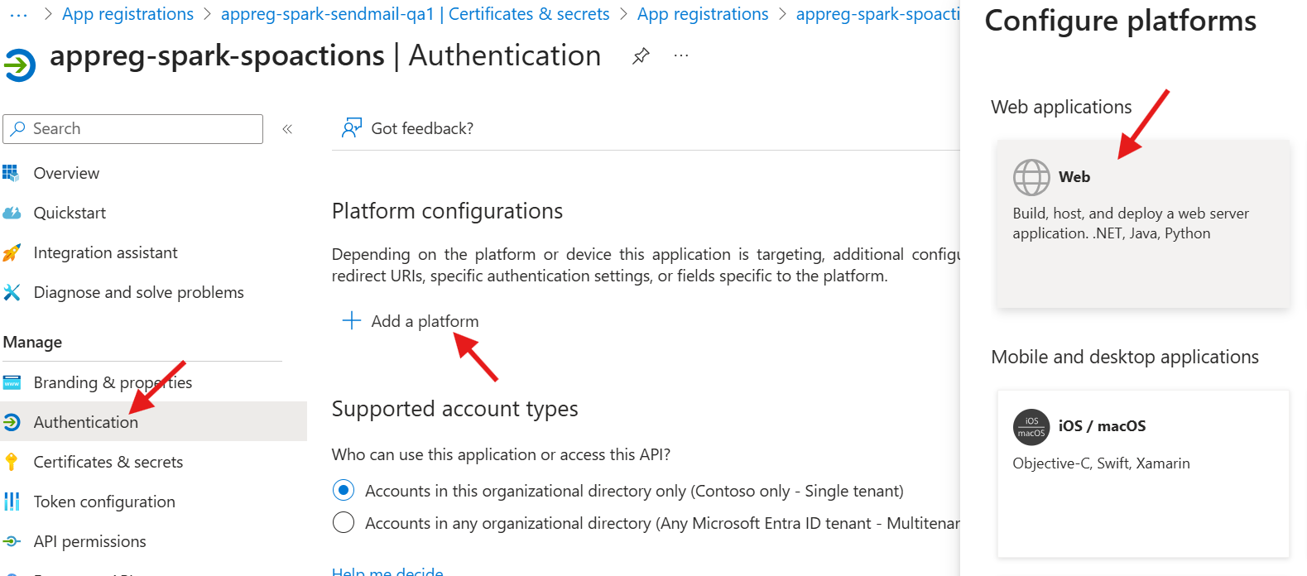Click the Got feedback icon
This screenshot has width=1307, height=576.
352,128
